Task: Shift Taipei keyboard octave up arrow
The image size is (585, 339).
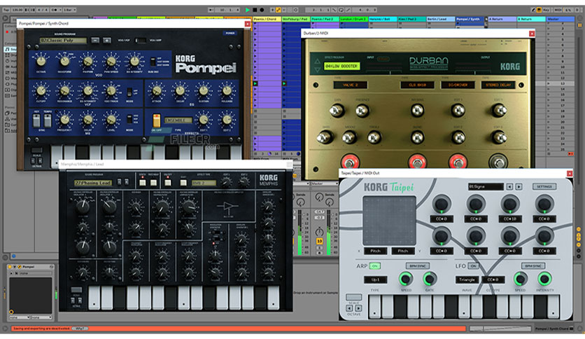Action: 358,308
